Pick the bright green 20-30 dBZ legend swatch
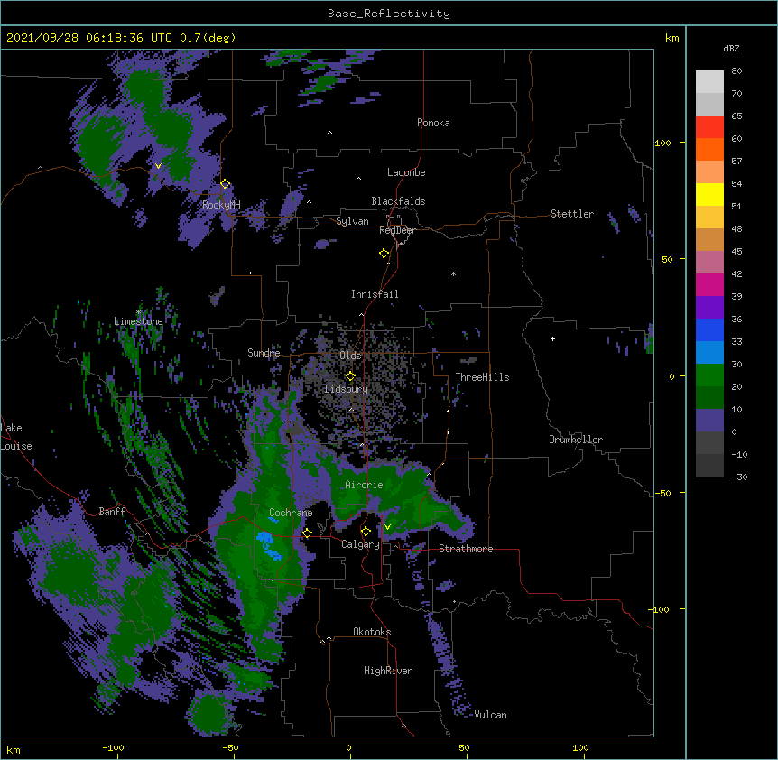Image resolution: width=778 pixels, height=760 pixels. (x=709, y=375)
